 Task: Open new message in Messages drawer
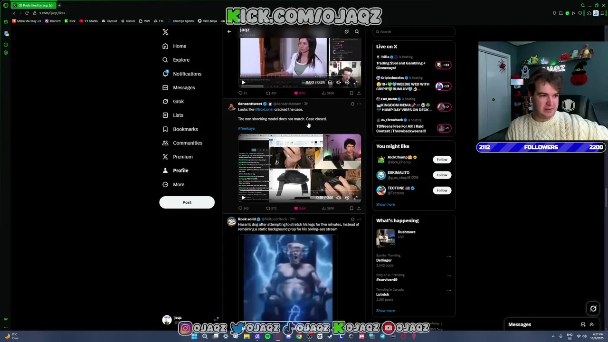(583, 324)
